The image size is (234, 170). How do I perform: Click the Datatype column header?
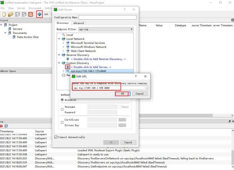[x=181, y=25]
